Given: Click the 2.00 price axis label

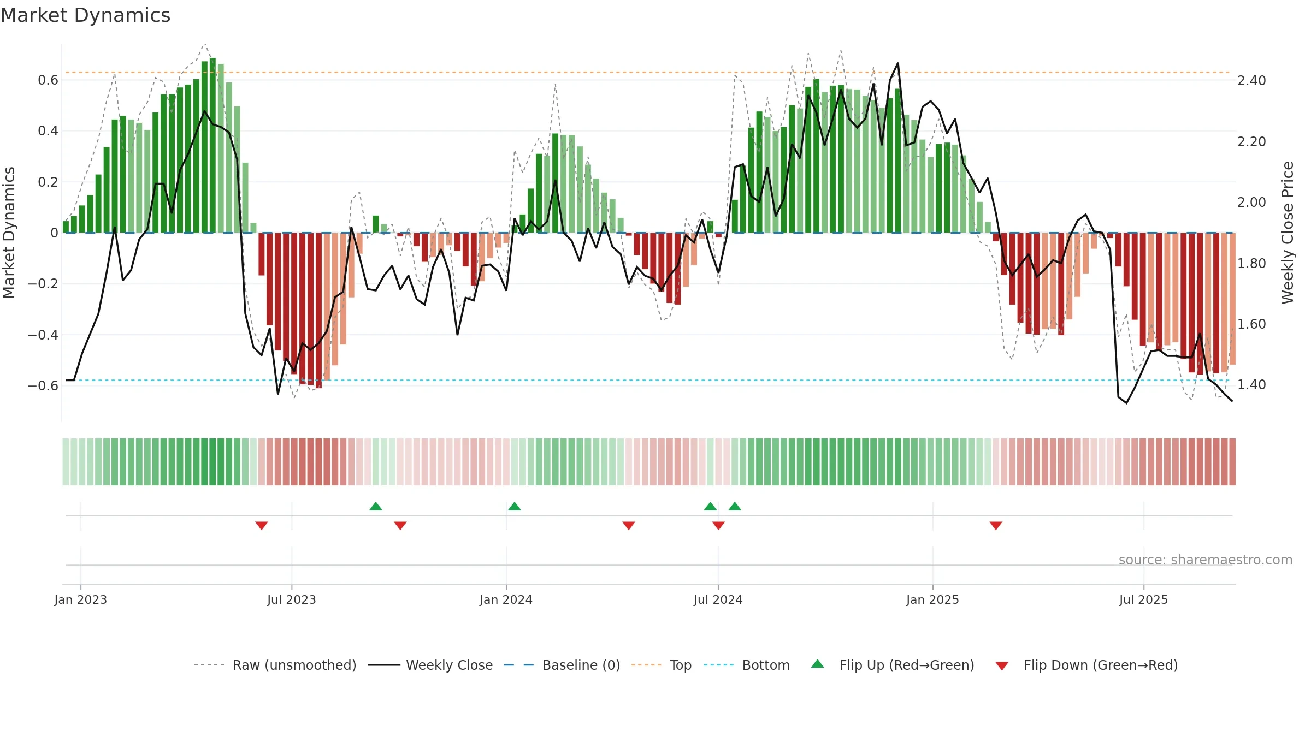Looking at the screenshot, I should click(x=1251, y=203).
